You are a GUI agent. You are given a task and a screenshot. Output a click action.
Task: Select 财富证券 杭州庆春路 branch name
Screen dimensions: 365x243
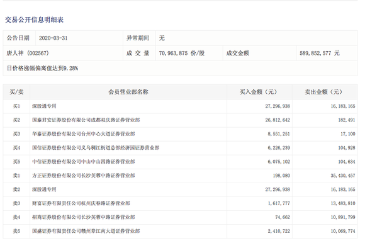[x=81, y=203]
